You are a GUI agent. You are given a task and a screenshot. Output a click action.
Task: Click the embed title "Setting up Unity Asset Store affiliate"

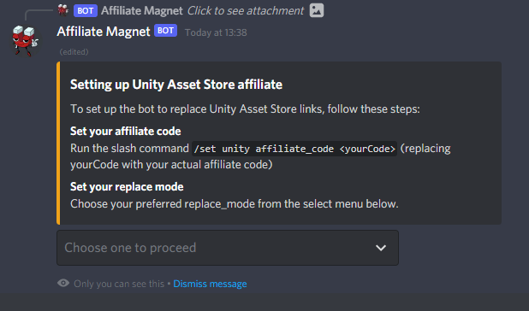(176, 85)
